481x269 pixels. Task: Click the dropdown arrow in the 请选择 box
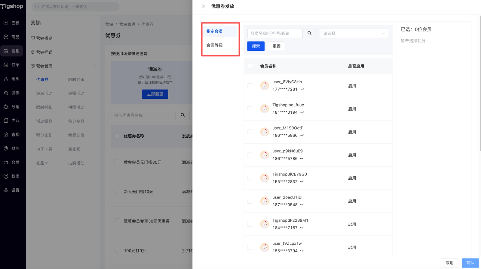point(383,33)
